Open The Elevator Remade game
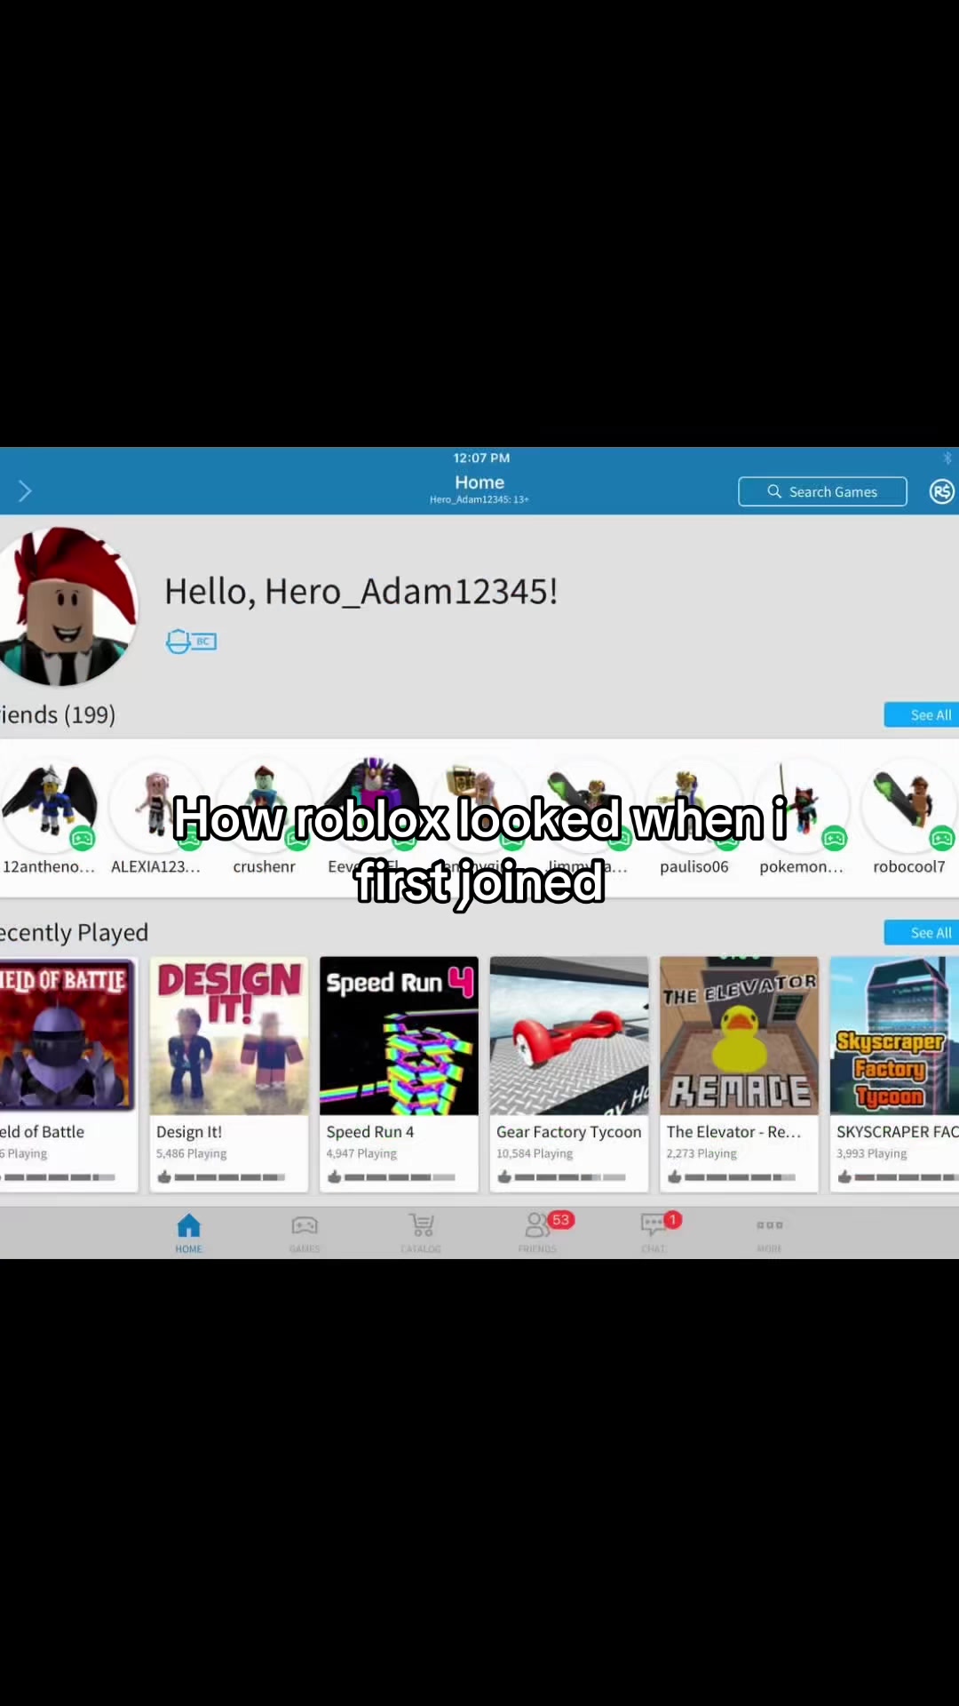Viewport: 959px width, 1706px height. (739, 1074)
